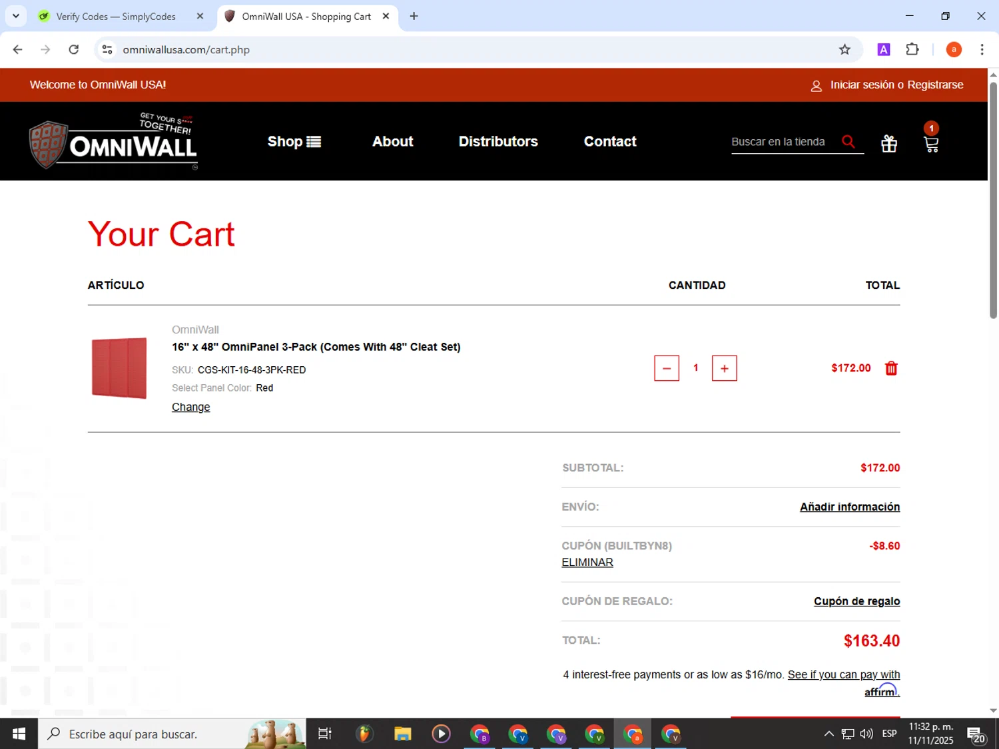The height and width of the screenshot is (749, 999).
Task: Open the About page
Action: [393, 141]
